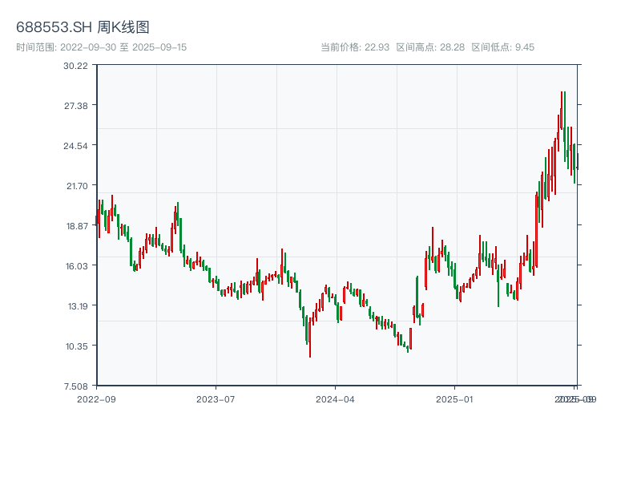Click the x-axis label 2023-07
This screenshot has height=481, width=641.
[216, 399]
